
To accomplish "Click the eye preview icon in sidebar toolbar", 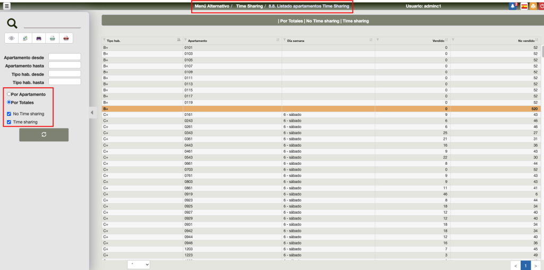I will click(12, 38).
